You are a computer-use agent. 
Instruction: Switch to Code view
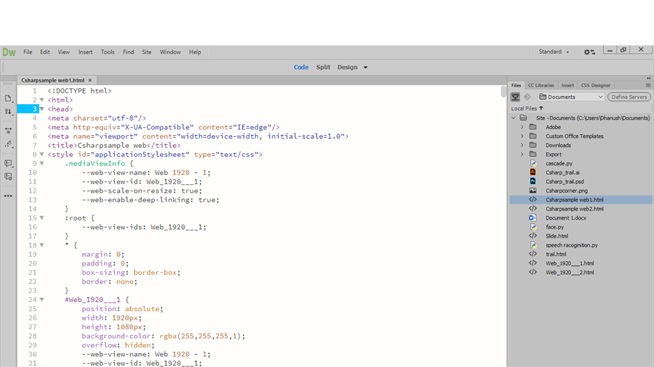tap(301, 67)
